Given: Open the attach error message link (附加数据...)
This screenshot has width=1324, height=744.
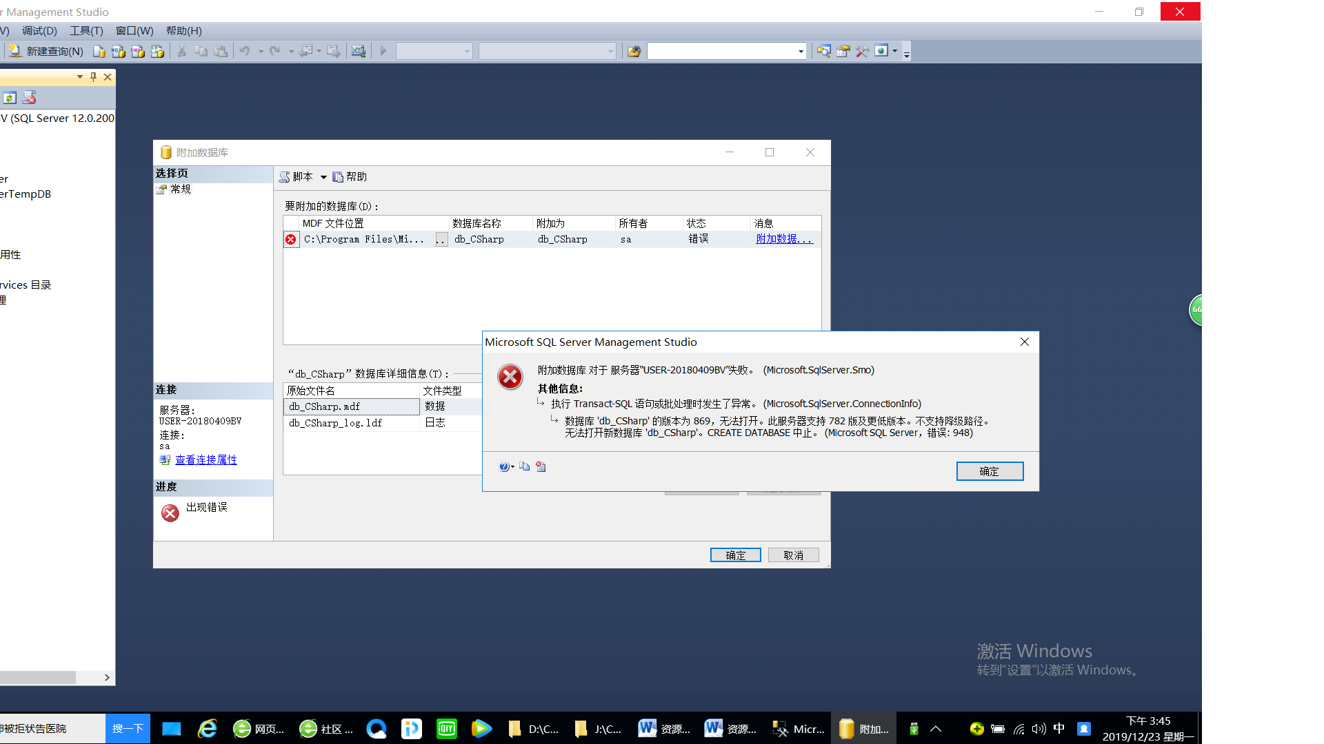Looking at the screenshot, I should pos(784,239).
